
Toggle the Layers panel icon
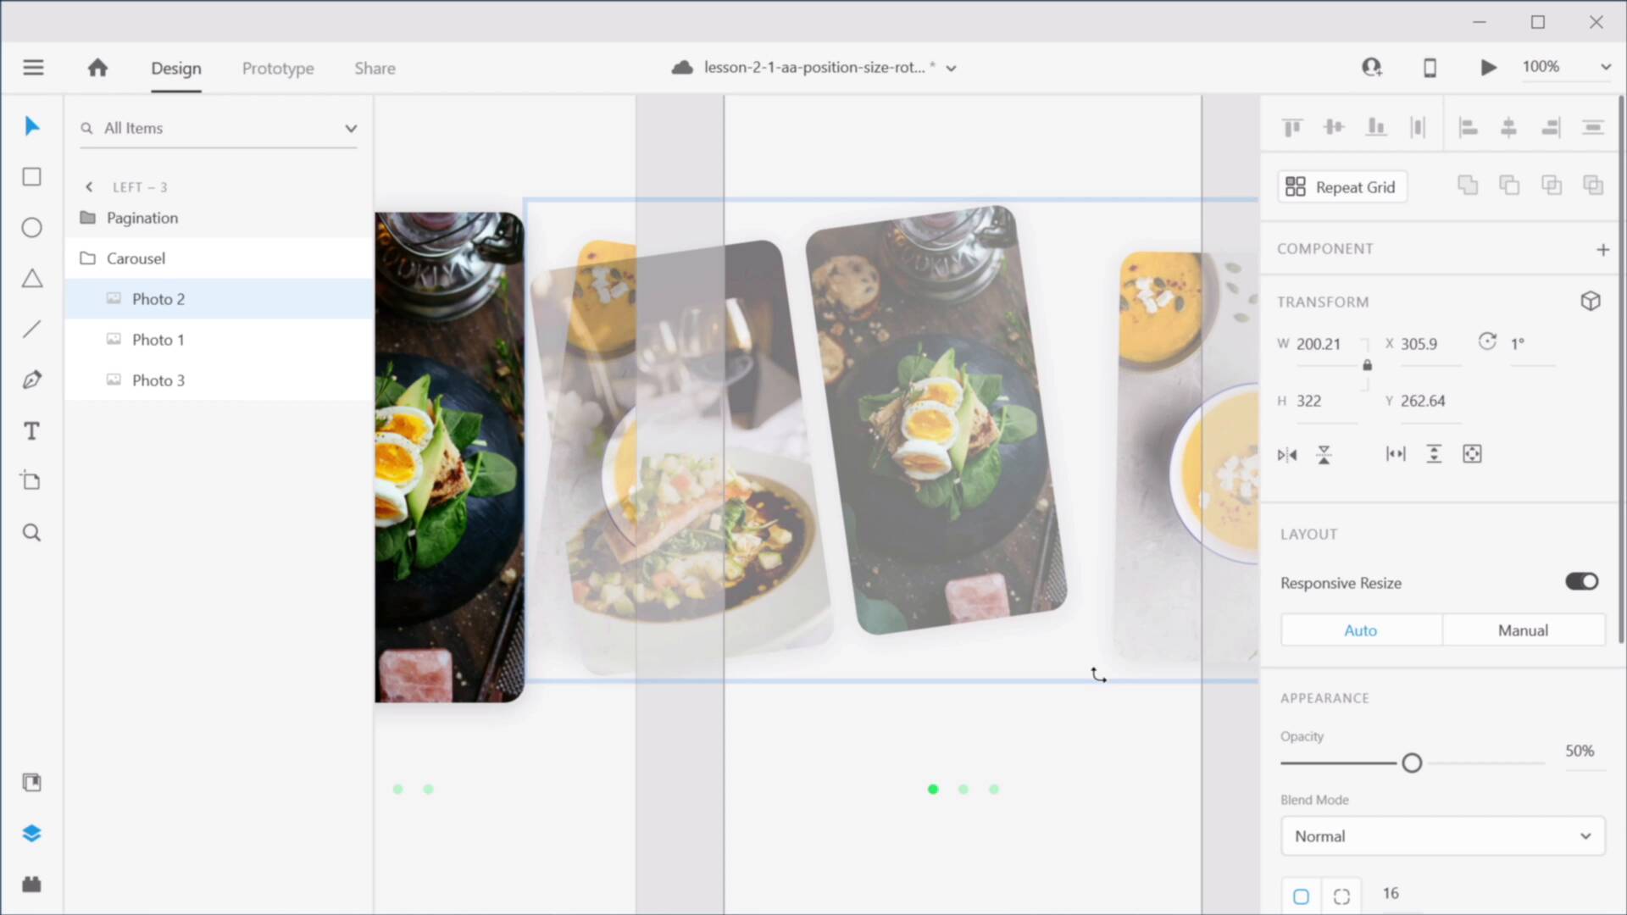[x=32, y=834]
